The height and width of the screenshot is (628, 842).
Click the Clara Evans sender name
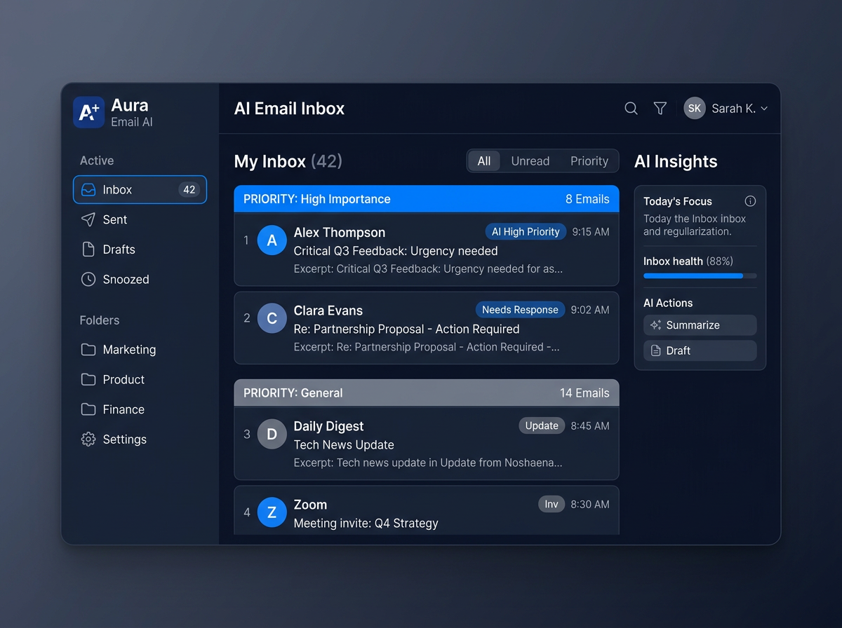coord(328,310)
